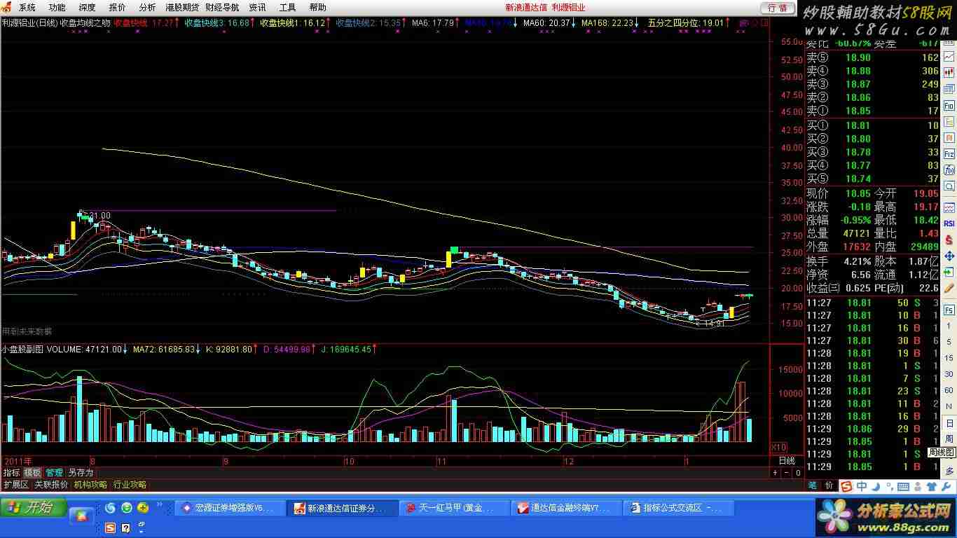
Task: Open the 报价 menu
Action: coord(117,7)
